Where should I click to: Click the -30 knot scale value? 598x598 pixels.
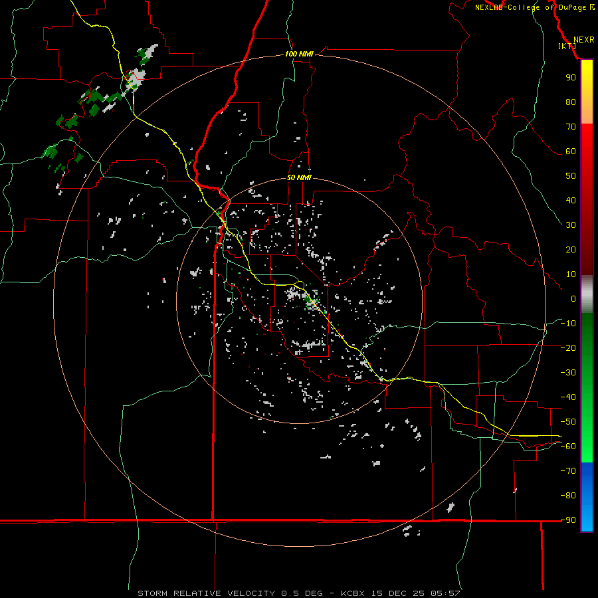568,373
